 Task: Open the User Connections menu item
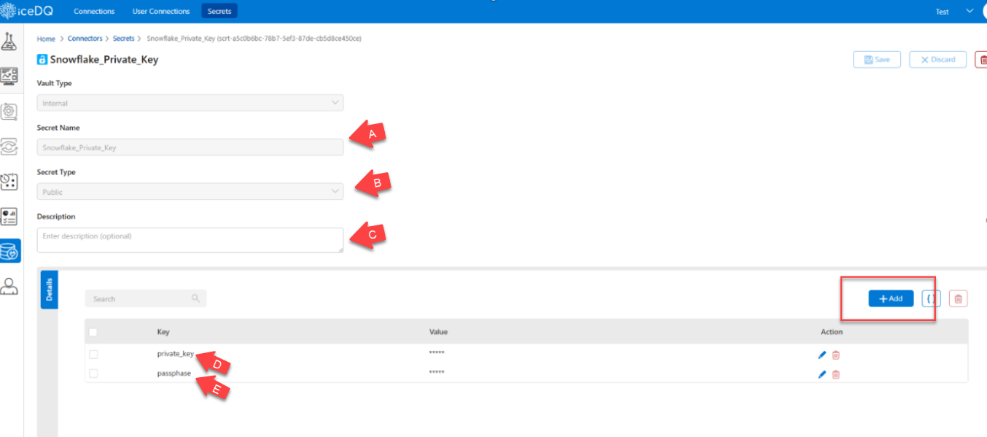tap(160, 11)
